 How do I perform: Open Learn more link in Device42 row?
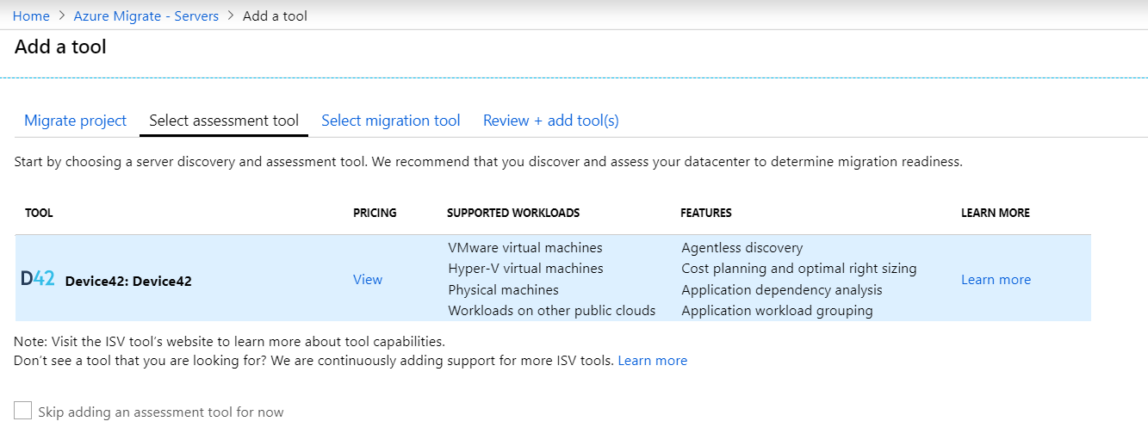pyautogui.click(x=996, y=279)
